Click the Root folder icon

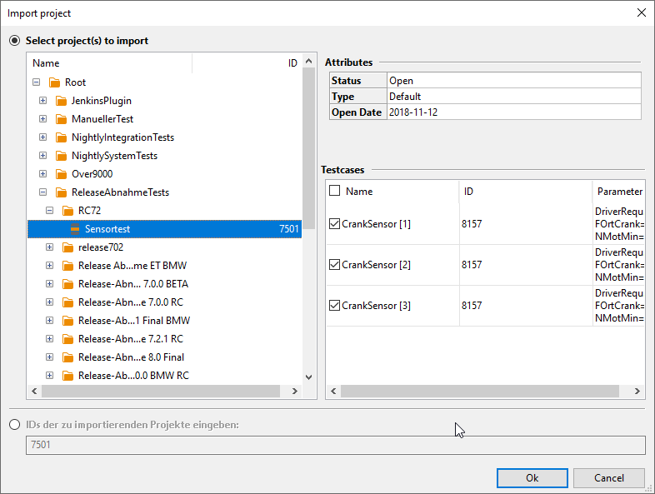point(55,82)
